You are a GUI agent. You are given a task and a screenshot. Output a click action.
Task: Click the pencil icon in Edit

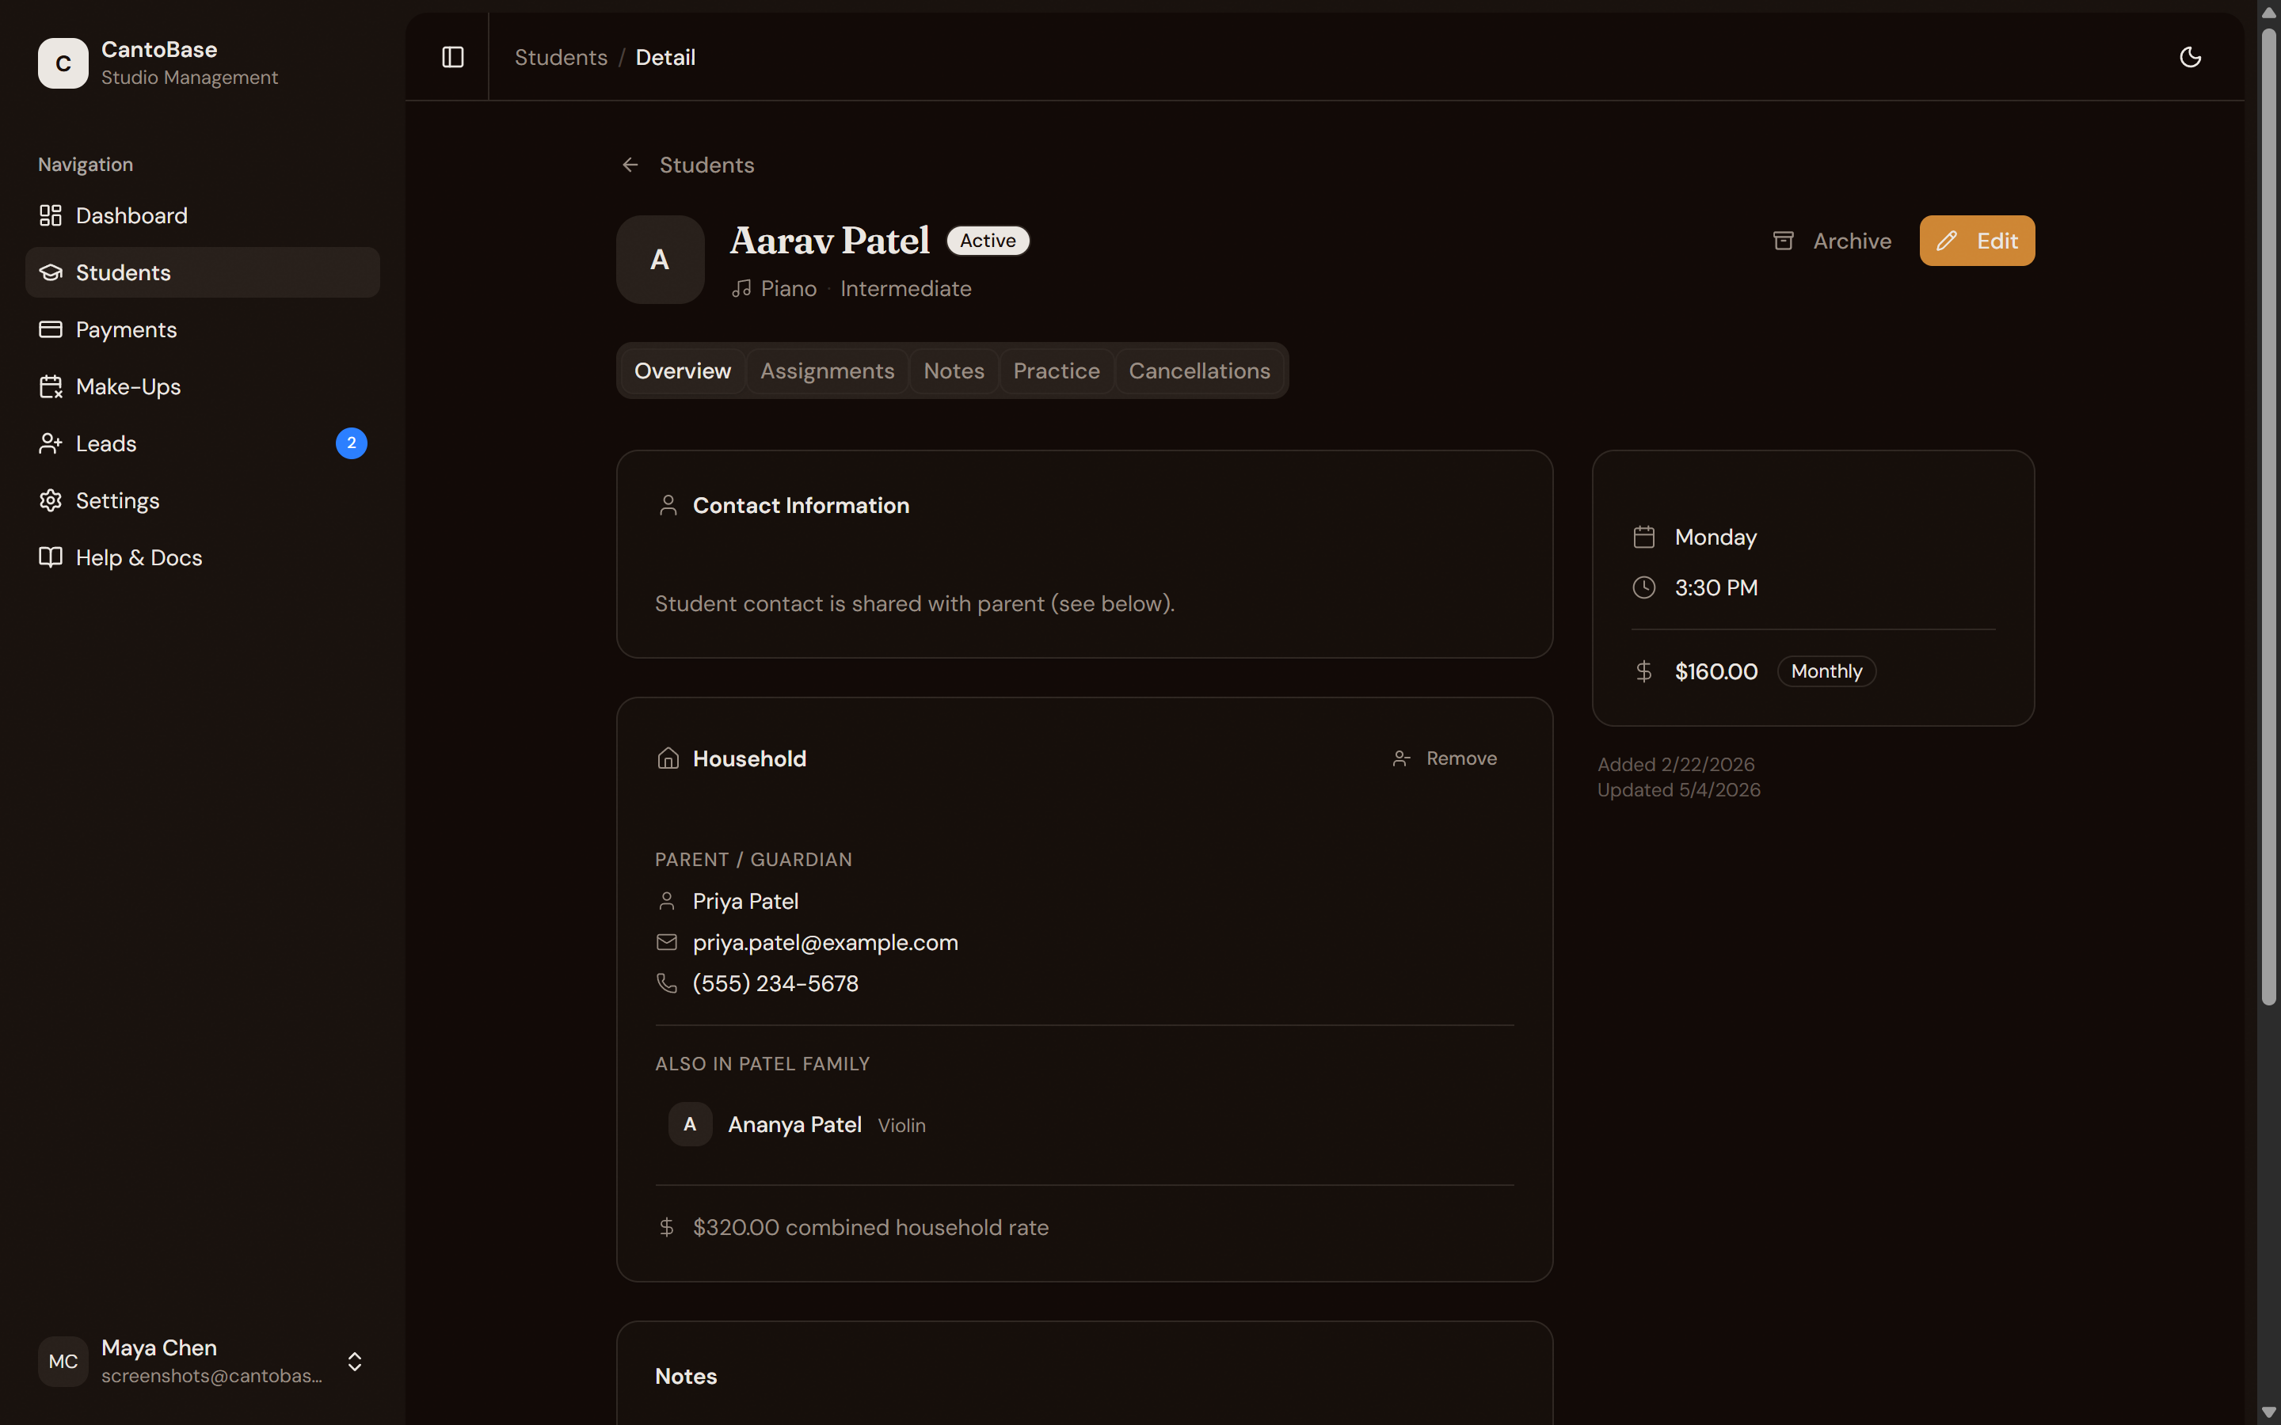pos(1947,241)
